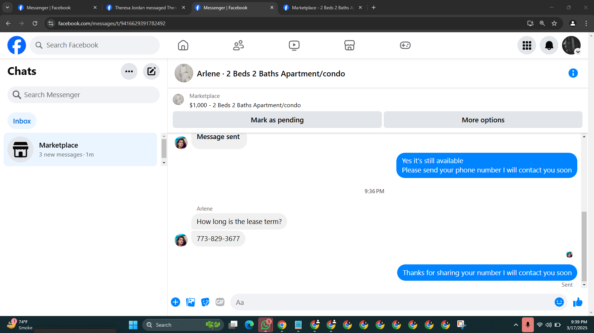Go to Home feed icon
This screenshot has width=594, height=333.
click(x=183, y=45)
